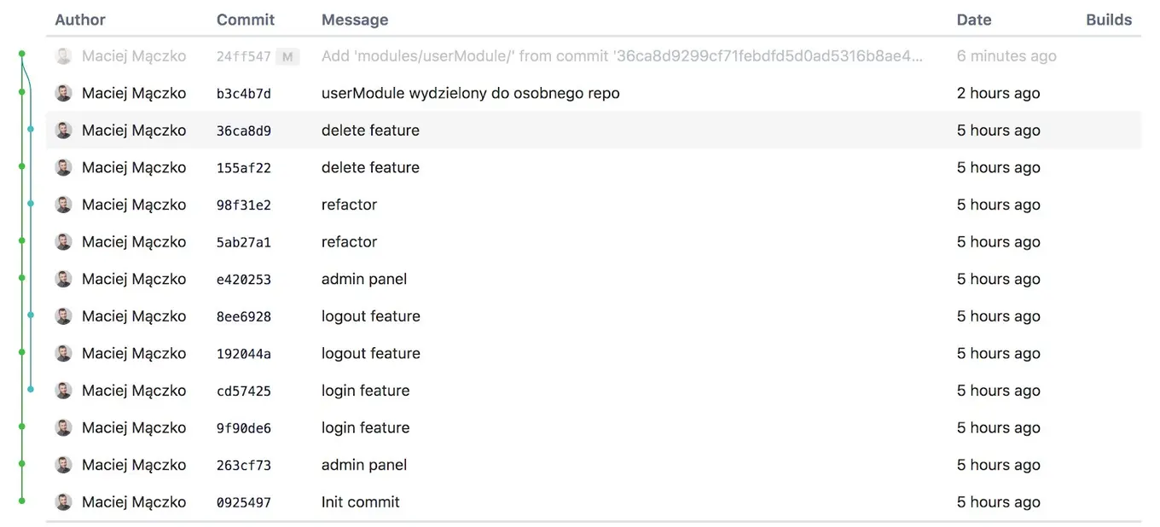This screenshot has width=1160, height=527.
Task: Click the Builds column header
Action: [x=1109, y=19]
